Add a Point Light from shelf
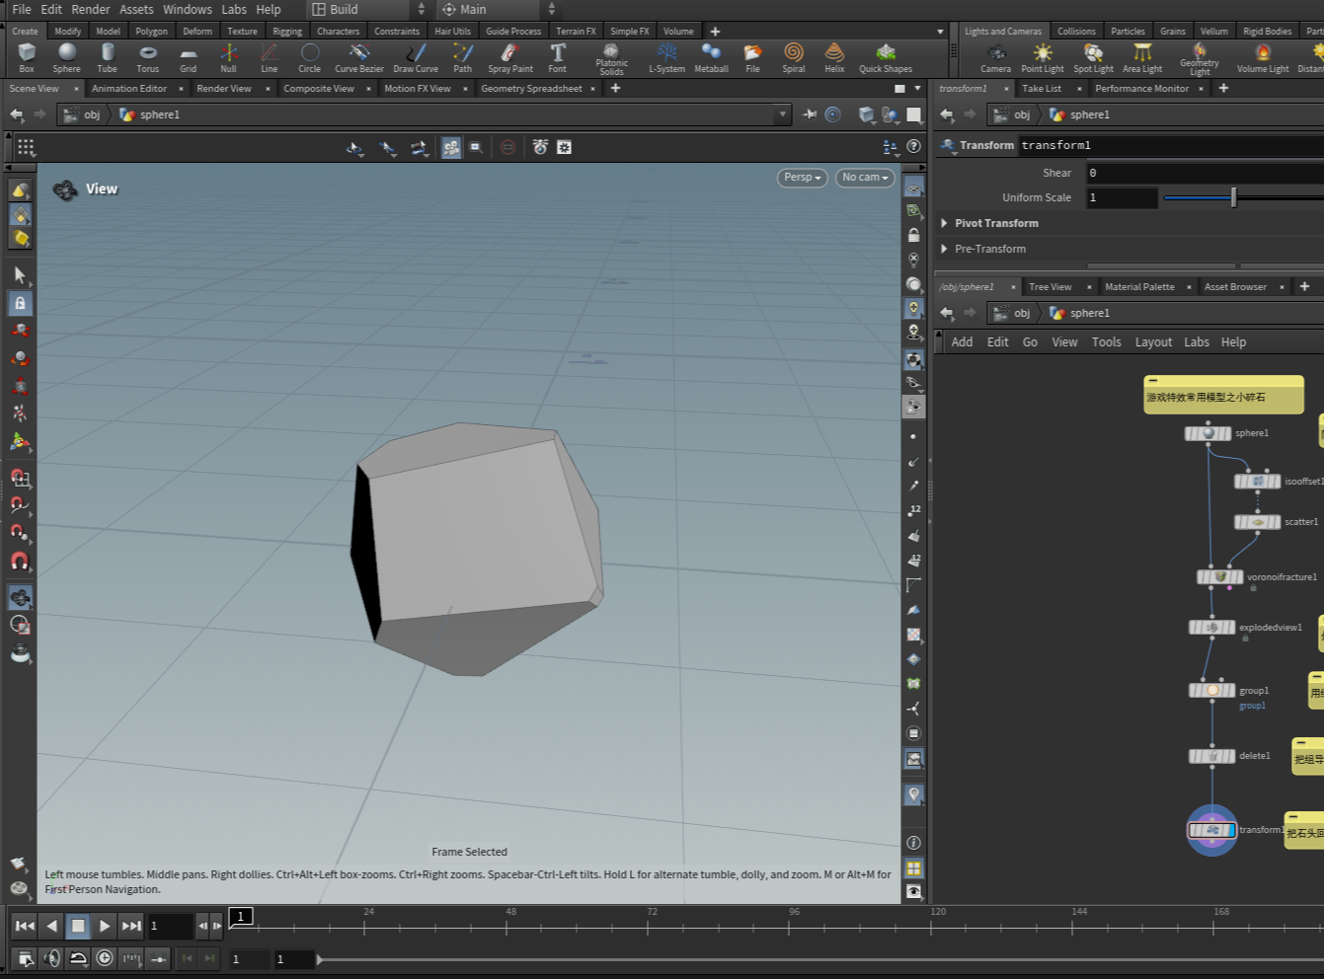The width and height of the screenshot is (1324, 979). [x=1042, y=58]
